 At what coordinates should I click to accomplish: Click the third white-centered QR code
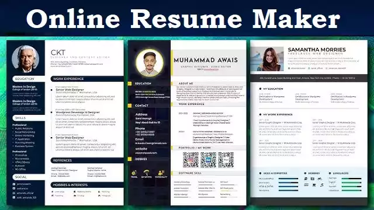[x=226, y=160]
